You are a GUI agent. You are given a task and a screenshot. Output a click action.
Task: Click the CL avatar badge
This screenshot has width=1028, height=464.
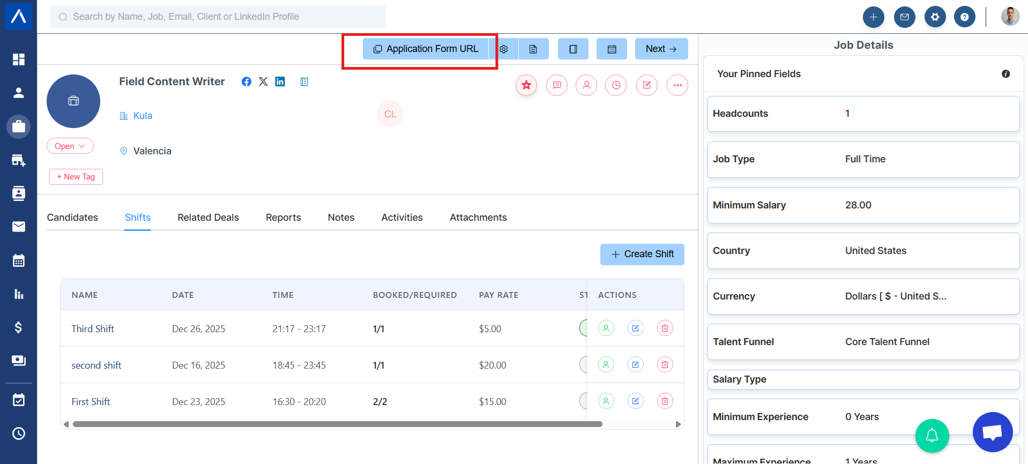point(390,114)
